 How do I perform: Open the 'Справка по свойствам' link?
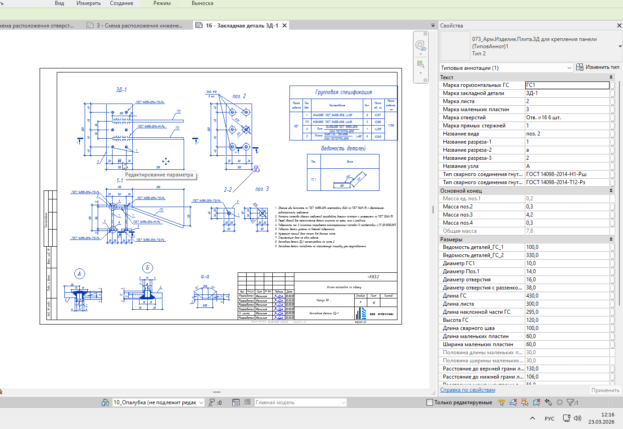(467, 390)
